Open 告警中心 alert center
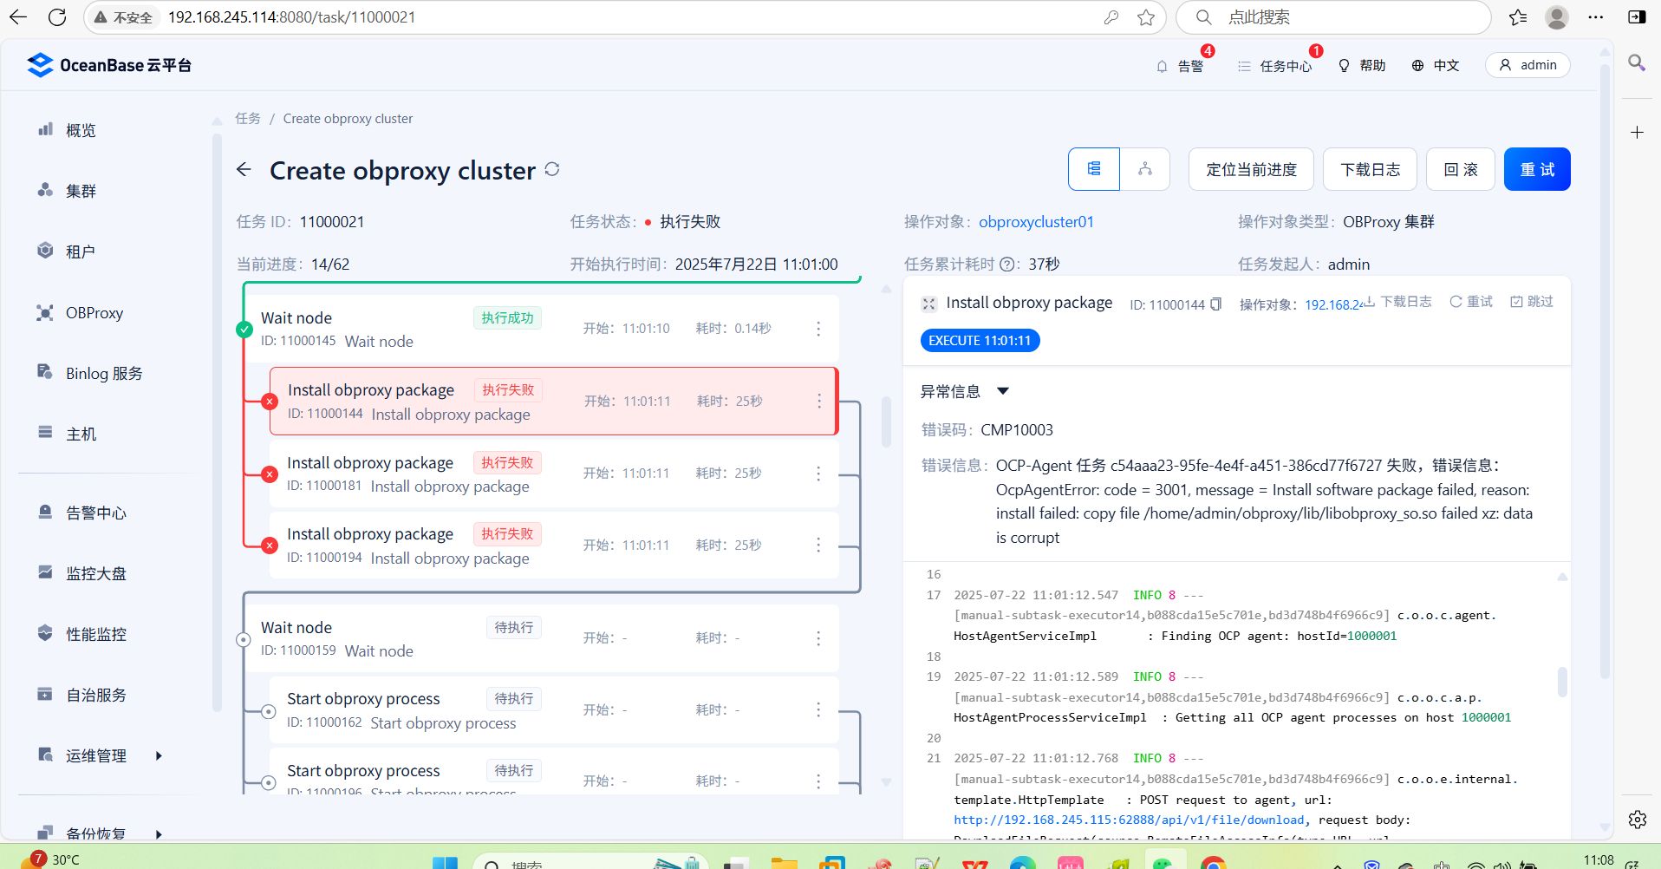This screenshot has width=1661, height=869. (x=96, y=513)
